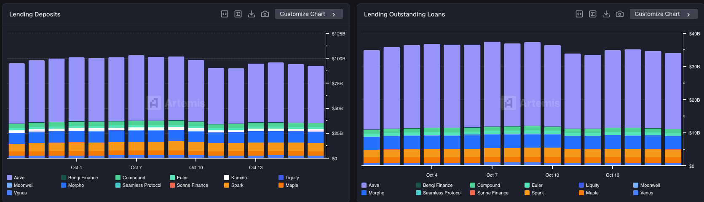Click the Oct 4 bar in Lending Deposits
This screenshot has width=704, height=202.
[x=77, y=108]
